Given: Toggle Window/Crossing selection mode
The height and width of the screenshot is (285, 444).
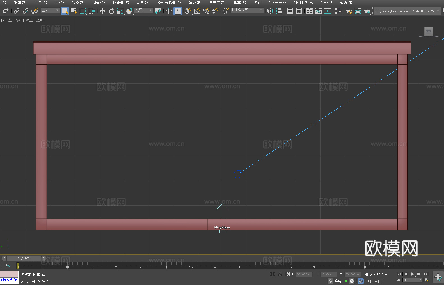Looking at the screenshot, I should [x=92, y=11].
